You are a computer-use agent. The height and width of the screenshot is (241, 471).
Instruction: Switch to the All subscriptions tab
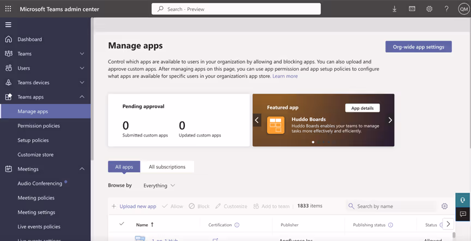(167, 166)
